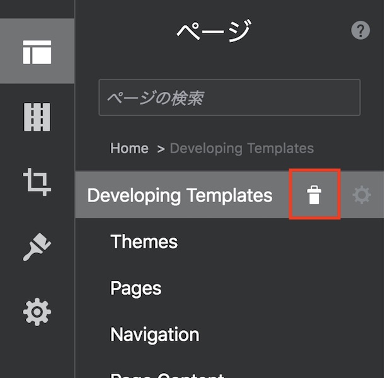The height and width of the screenshot is (378, 385).
Task: Open Developing Templates page settings gear
Action: click(362, 195)
